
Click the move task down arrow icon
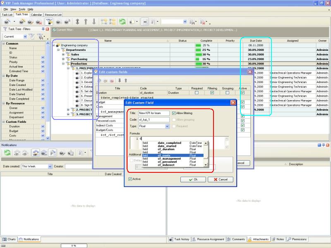(x=94, y=21)
